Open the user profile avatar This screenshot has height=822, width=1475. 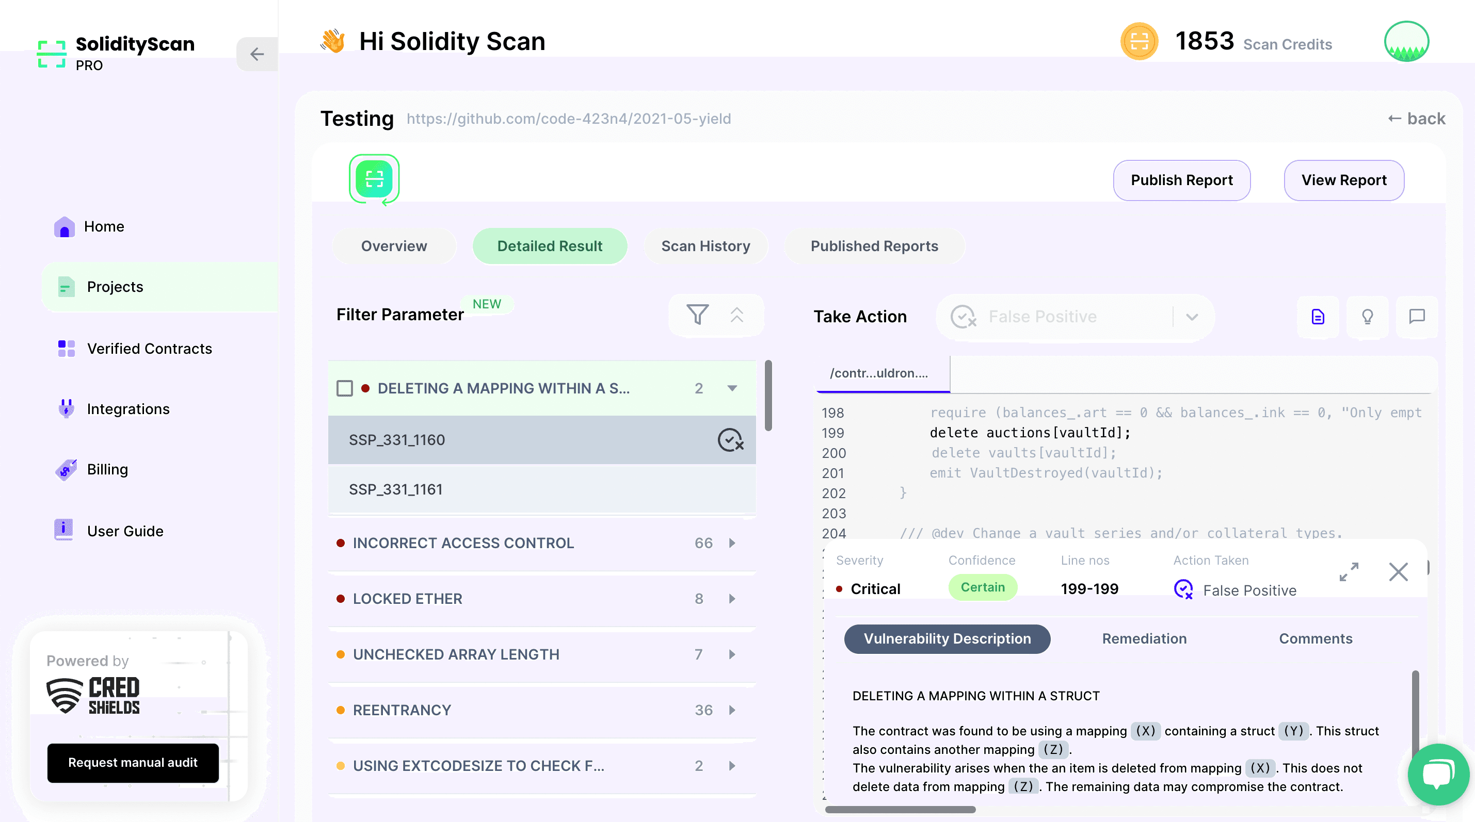(x=1406, y=41)
